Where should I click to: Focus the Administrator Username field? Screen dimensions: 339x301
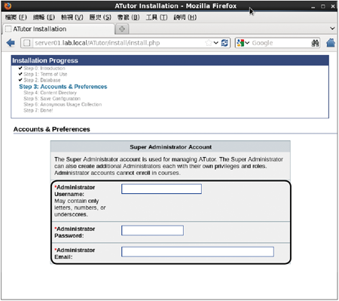[x=161, y=189]
